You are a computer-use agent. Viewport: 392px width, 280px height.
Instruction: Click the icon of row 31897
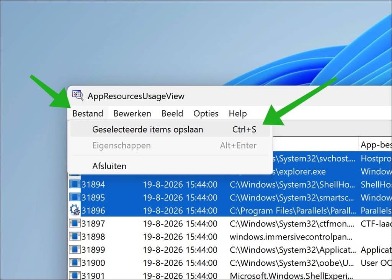click(x=75, y=223)
